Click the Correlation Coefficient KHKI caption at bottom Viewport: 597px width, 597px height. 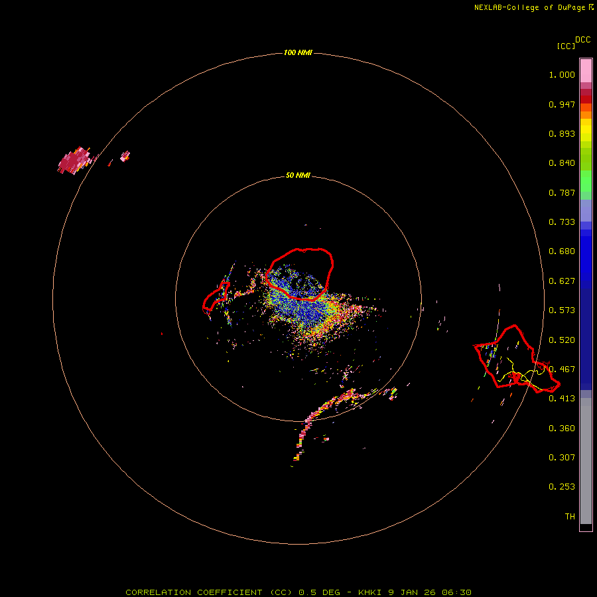(x=298, y=592)
